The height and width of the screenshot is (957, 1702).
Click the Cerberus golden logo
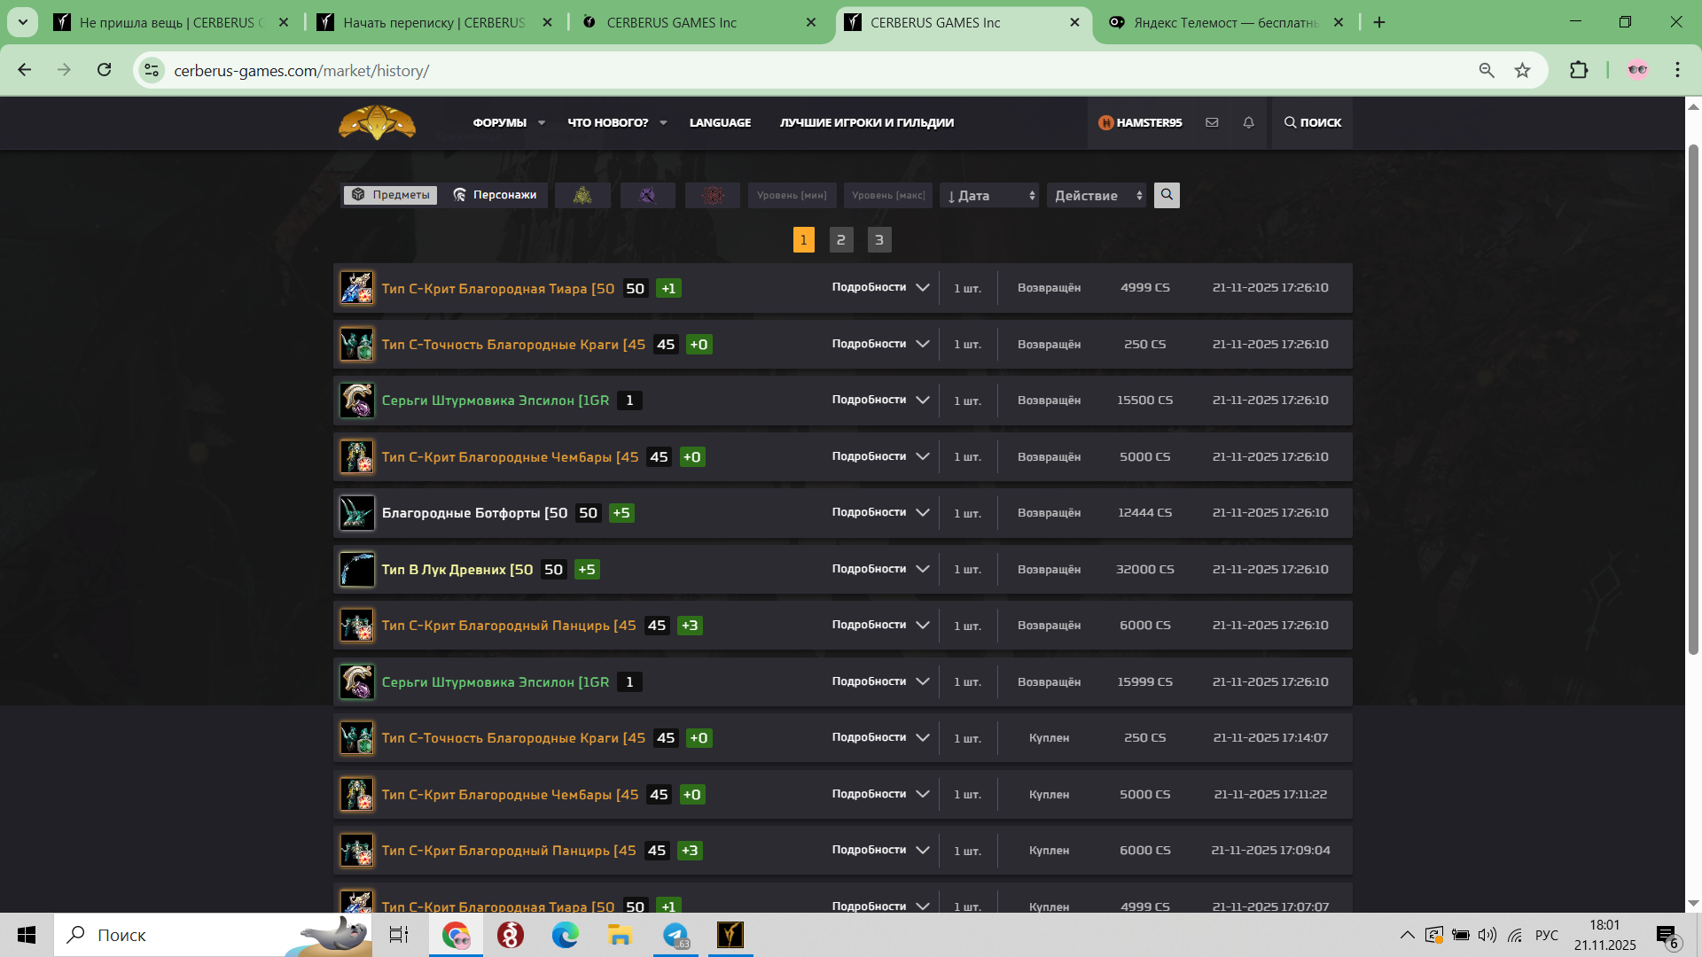[377, 122]
